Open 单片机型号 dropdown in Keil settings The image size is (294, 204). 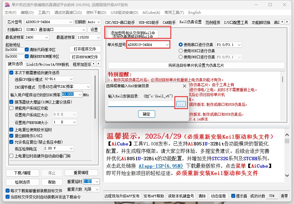pyautogui.click(x=148, y=45)
